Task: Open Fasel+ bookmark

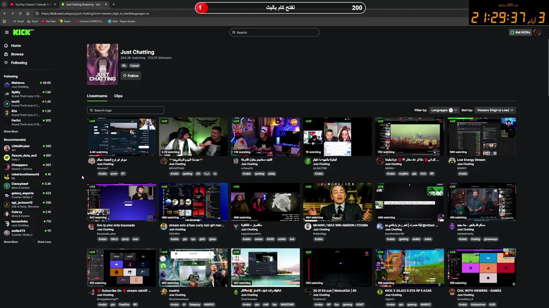Action: point(66,21)
